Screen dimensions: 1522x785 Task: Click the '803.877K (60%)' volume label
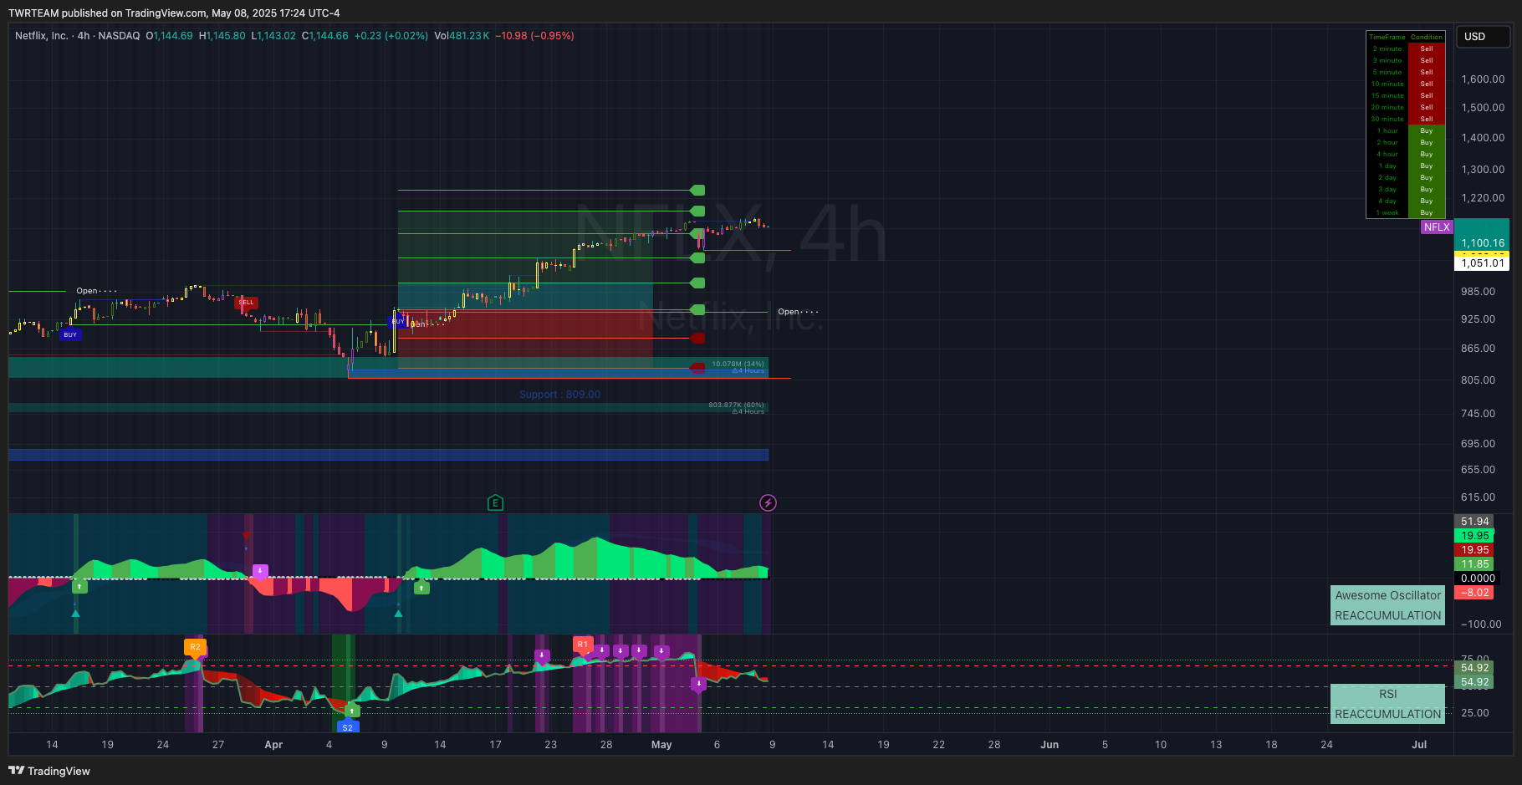(x=736, y=405)
